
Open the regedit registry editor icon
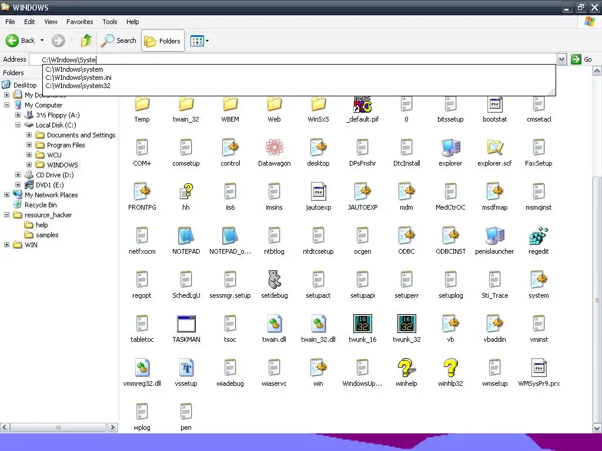pyautogui.click(x=539, y=235)
